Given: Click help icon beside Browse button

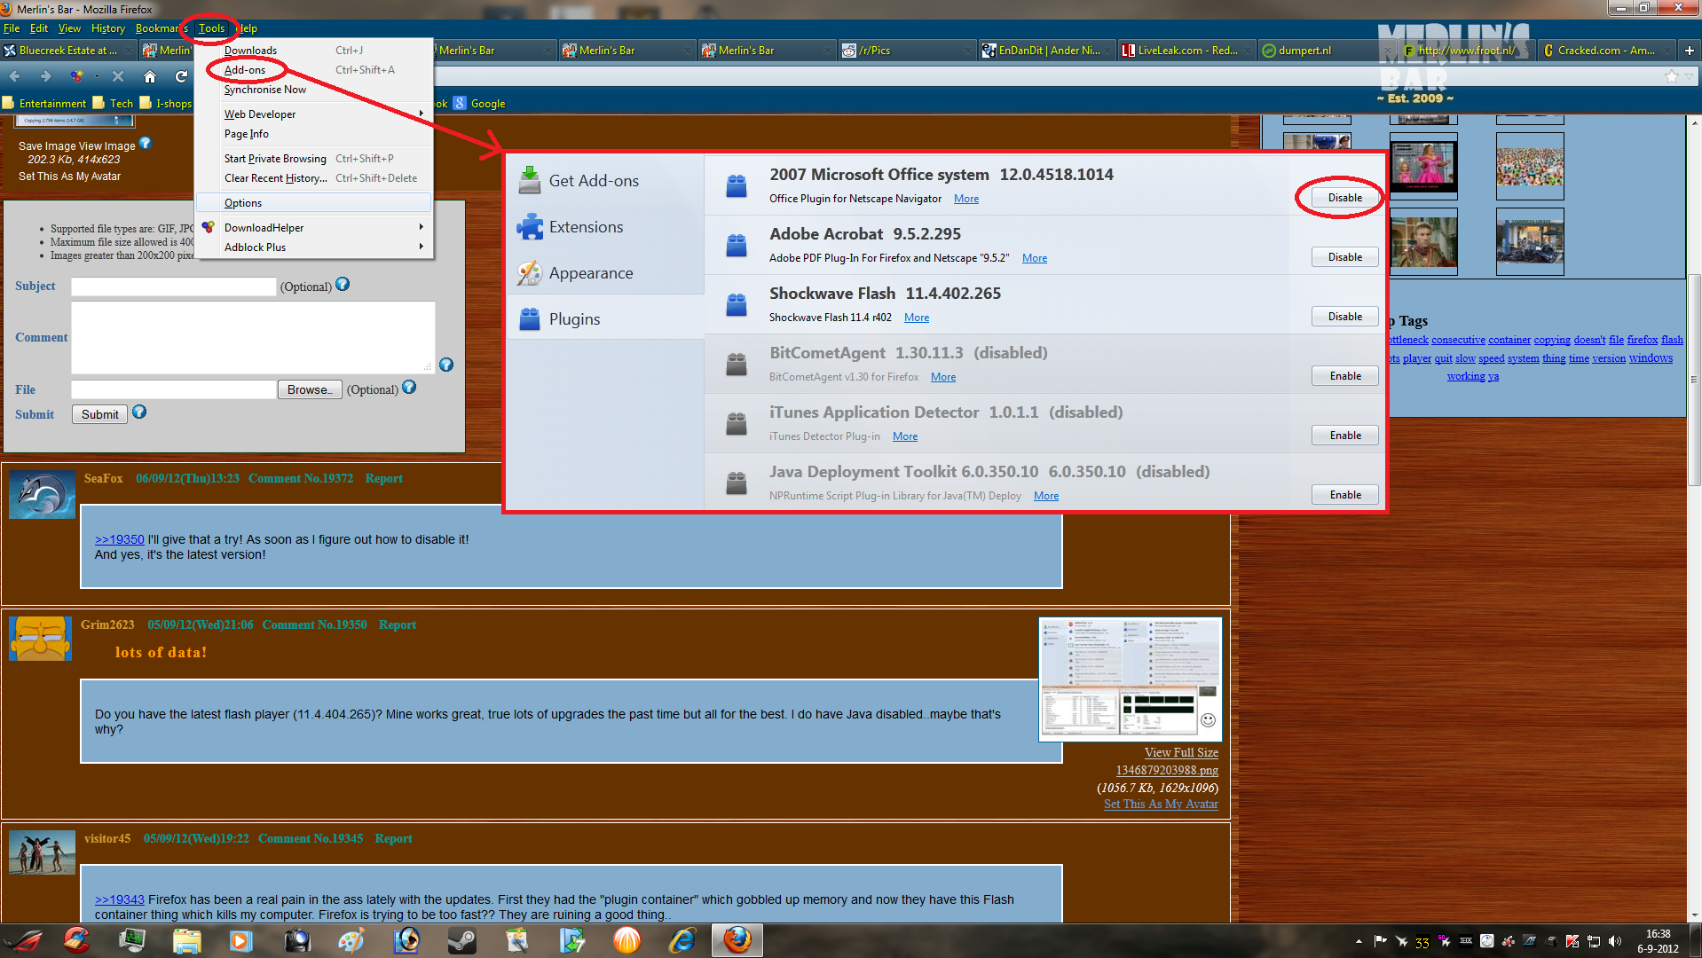Looking at the screenshot, I should coord(409,387).
